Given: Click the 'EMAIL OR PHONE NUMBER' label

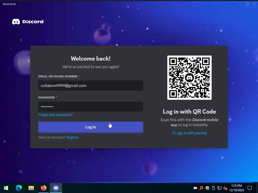Looking at the screenshot, I should pos(58,76).
